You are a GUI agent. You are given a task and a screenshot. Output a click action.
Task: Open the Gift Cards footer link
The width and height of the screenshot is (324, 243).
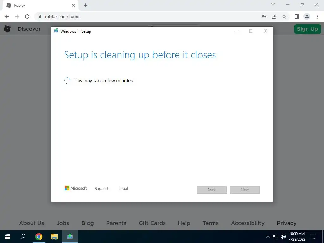pyautogui.click(x=152, y=223)
